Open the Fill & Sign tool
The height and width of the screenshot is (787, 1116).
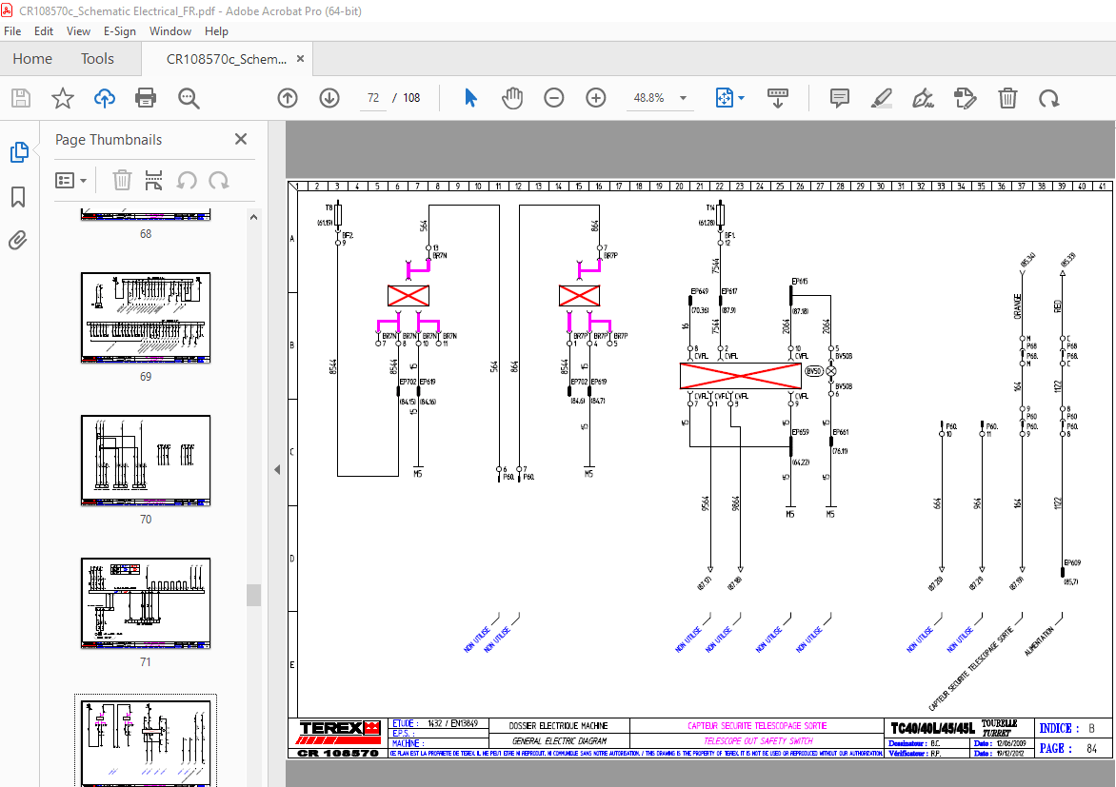(x=922, y=97)
